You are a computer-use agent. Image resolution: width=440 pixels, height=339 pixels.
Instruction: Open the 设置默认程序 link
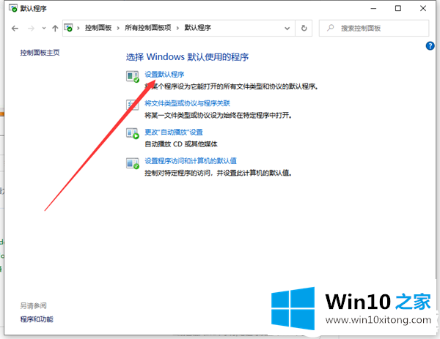pyautogui.click(x=164, y=75)
